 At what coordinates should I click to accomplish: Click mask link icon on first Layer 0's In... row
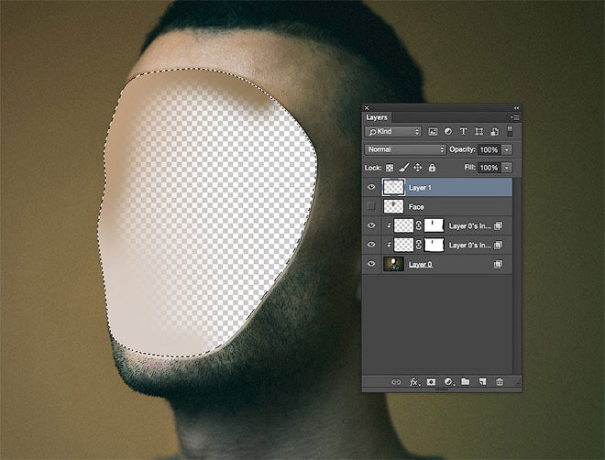click(x=419, y=226)
